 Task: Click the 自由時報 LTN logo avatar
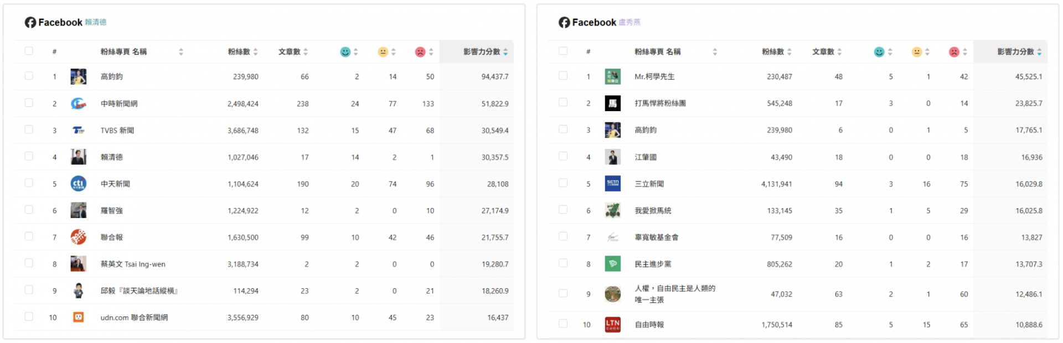pyautogui.click(x=612, y=325)
